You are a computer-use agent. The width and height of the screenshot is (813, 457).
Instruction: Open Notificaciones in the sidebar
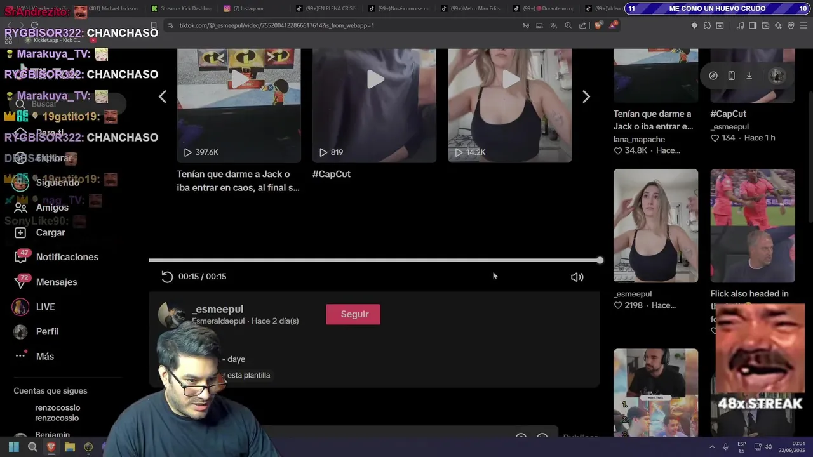click(x=67, y=257)
